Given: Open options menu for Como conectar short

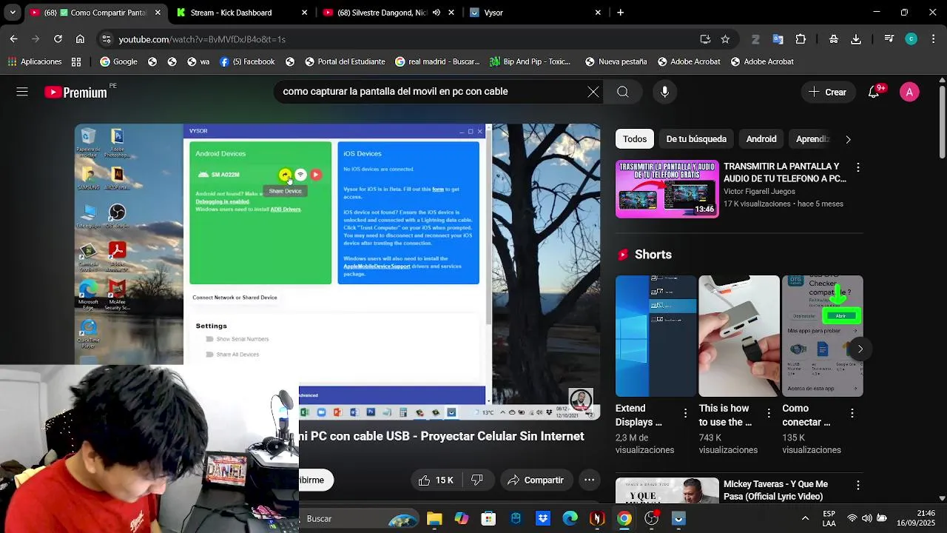Looking at the screenshot, I should 852,413.
